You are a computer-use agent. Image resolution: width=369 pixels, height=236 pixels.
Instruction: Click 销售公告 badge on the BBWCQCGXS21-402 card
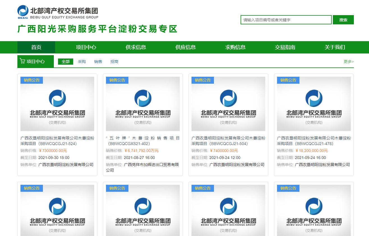point(117,80)
